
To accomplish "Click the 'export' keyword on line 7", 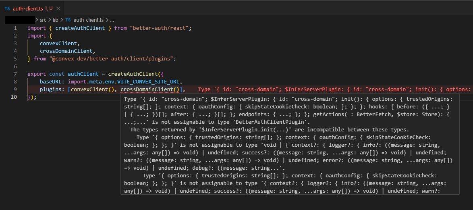I will tap(37, 74).
